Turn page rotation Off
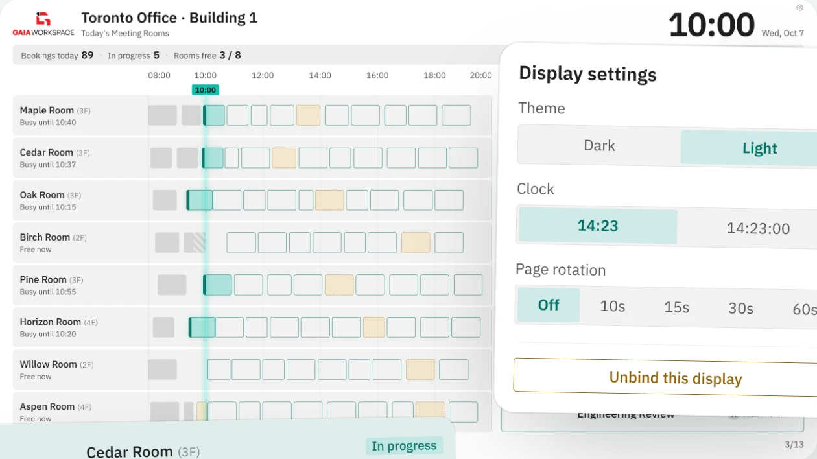Viewport: 817px width, 459px height. pos(549,305)
